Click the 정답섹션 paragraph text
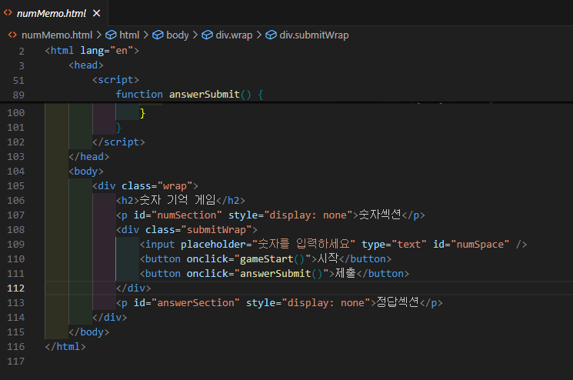This screenshot has width=573, height=380. pyautogui.click(x=398, y=302)
